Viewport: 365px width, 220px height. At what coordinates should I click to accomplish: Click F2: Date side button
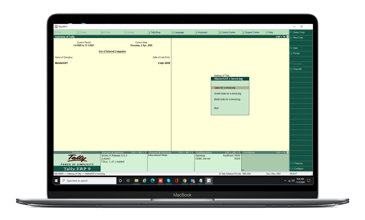(301, 48)
